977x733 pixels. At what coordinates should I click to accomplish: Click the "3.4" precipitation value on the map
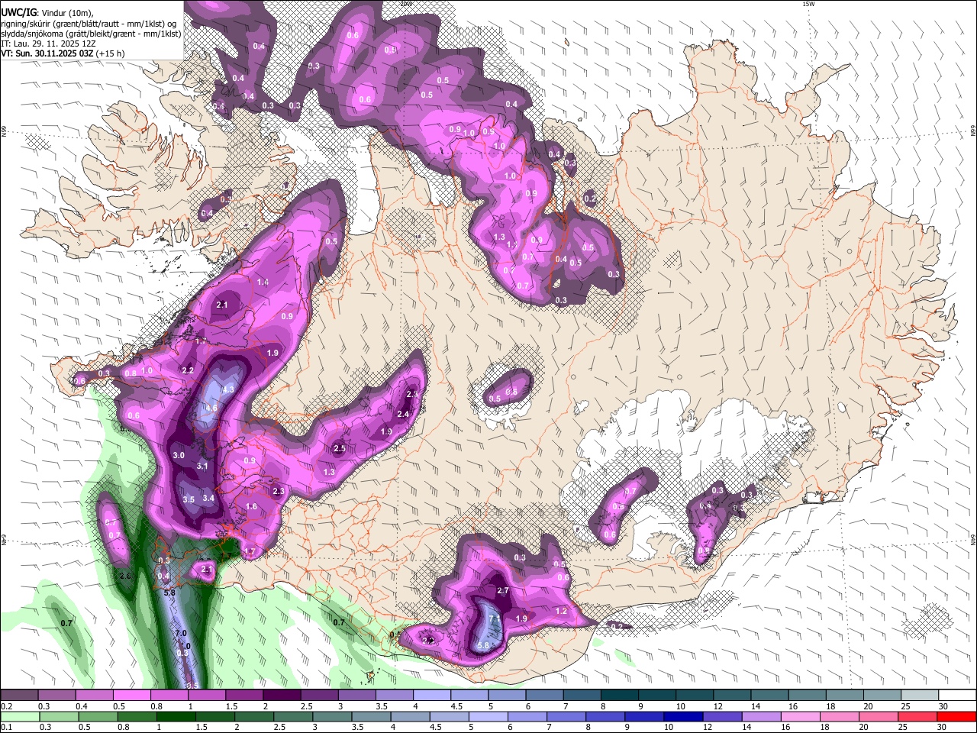tap(208, 498)
